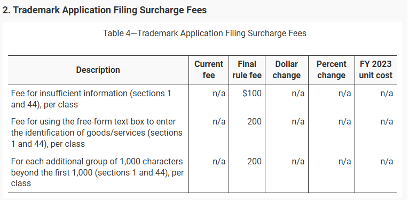The height and width of the screenshot is (200, 409).
Task: Click unit cost n/a in additional characters row
Action: click(x=387, y=161)
